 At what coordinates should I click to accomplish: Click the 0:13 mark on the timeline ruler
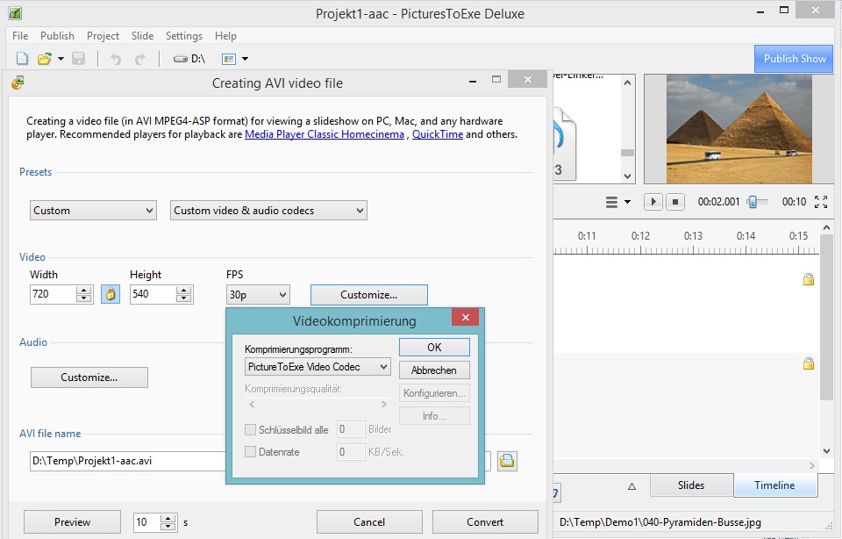693,236
